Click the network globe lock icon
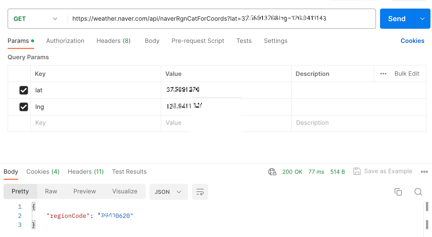Screen dimensions: 432x237 (x=272, y=172)
